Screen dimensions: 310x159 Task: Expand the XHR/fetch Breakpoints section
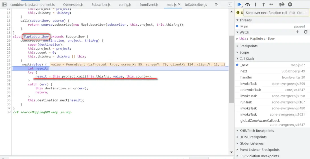(256, 131)
